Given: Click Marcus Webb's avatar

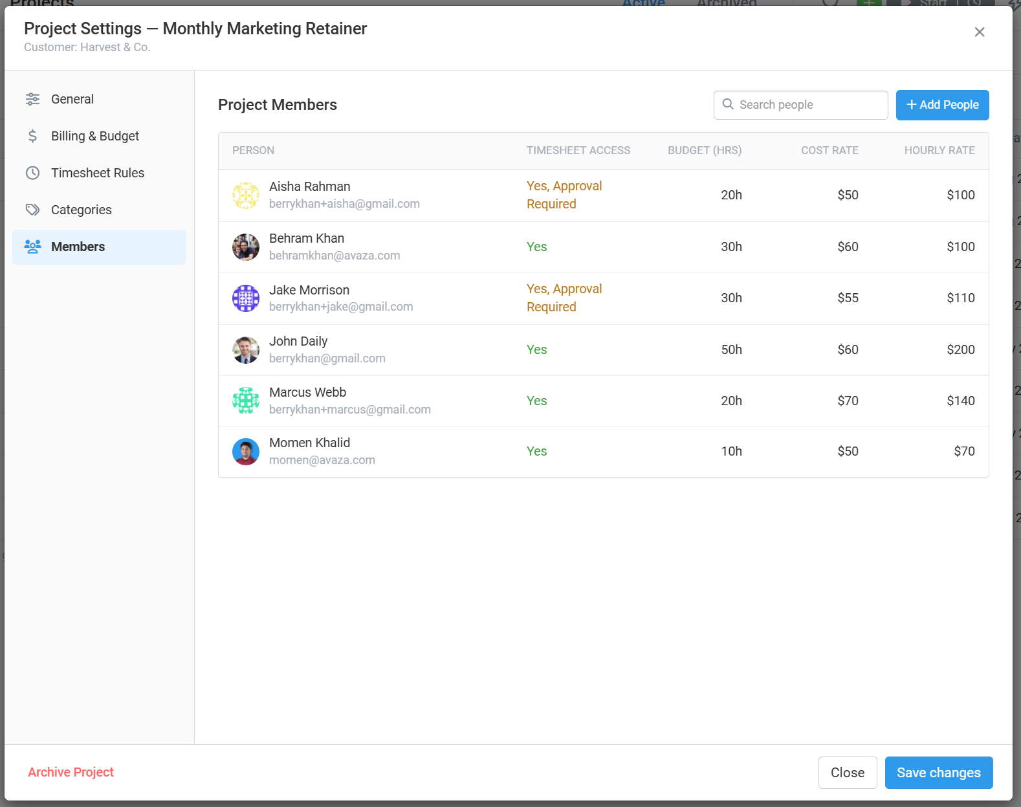Looking at the screenshot, I should pos(246,401).
